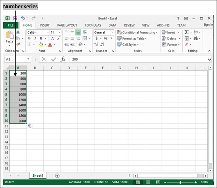Click the Increase Indent icon
Image resolution: width=217 pixels, height=188 pixels.
pos(72,44)
